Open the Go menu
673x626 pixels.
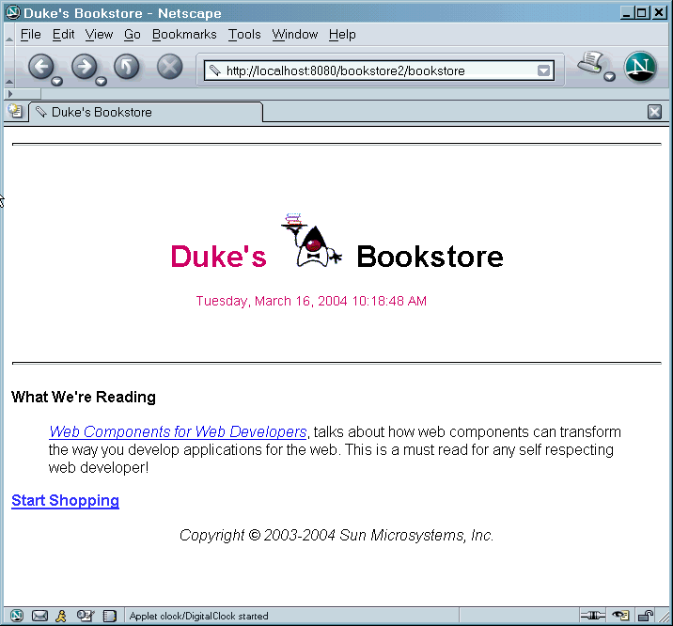(133, 35)
